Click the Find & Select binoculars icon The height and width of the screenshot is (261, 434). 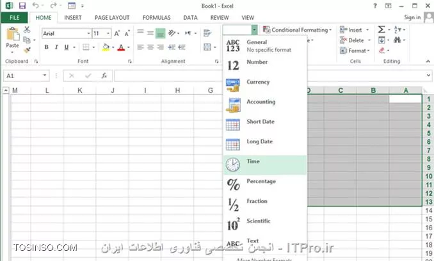397,40
